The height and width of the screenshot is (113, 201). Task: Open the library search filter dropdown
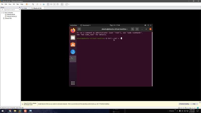point(19,10)
